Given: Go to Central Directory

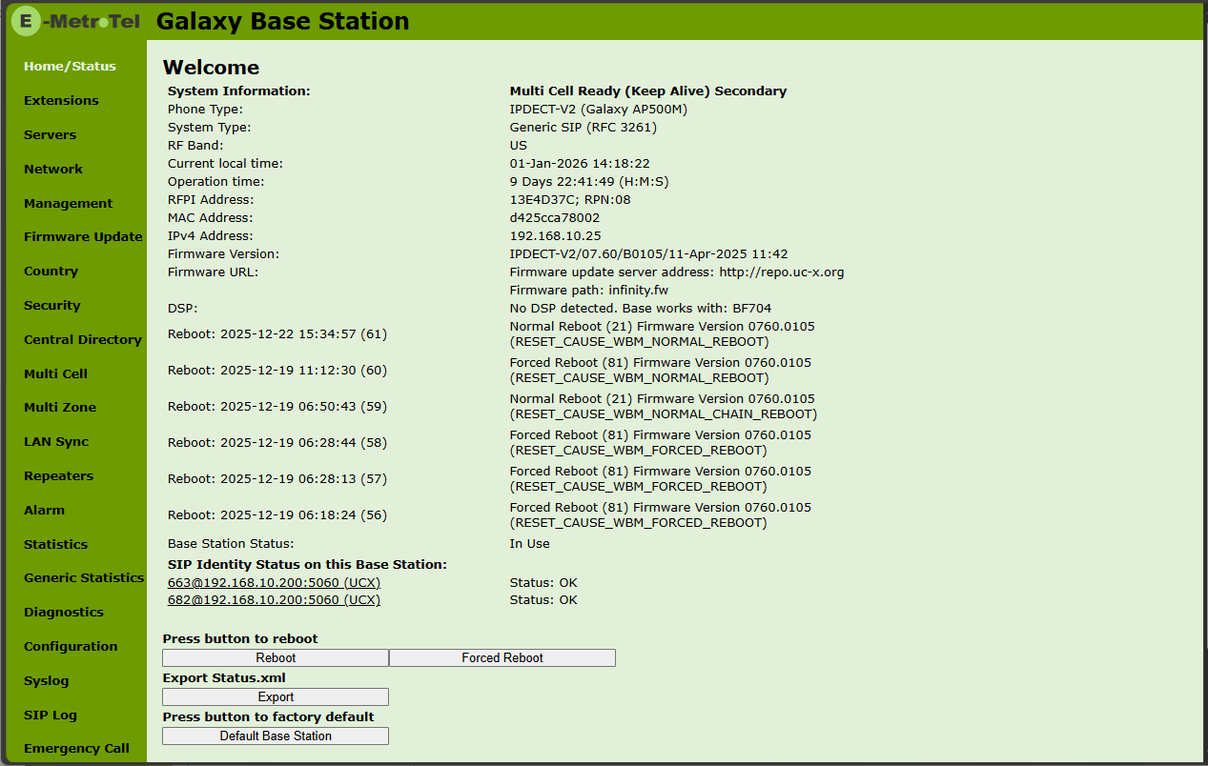Looking at the screenshot, I should pos(83,340).
